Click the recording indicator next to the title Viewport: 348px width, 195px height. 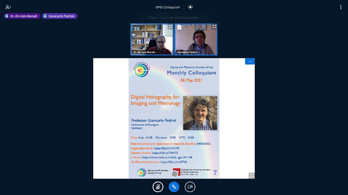tap(190, 7)
